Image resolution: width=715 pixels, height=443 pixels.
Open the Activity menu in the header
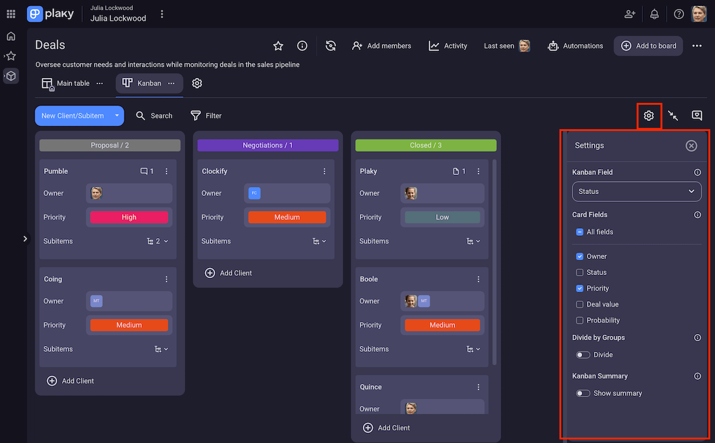(447, 45)
